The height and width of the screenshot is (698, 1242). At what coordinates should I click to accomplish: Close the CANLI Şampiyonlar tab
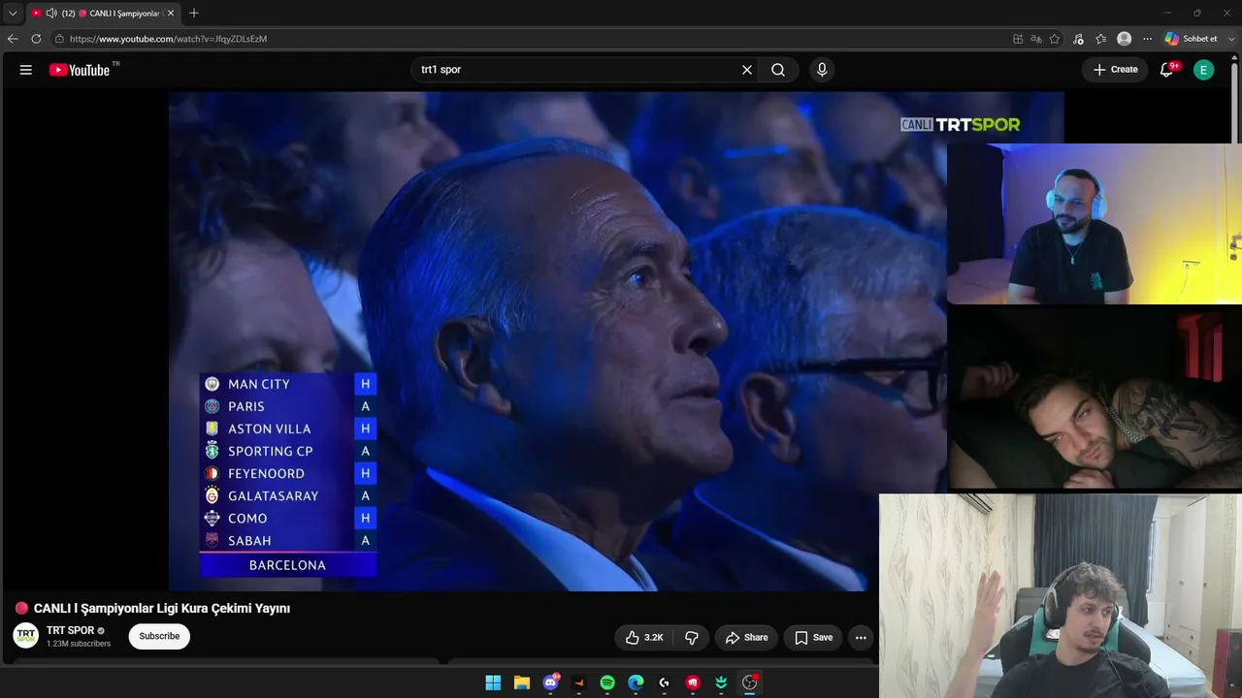coord(171,14)
